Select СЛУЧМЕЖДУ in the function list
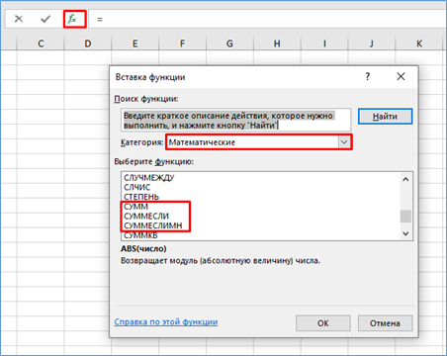447x356 pixels. click(260, 178)
